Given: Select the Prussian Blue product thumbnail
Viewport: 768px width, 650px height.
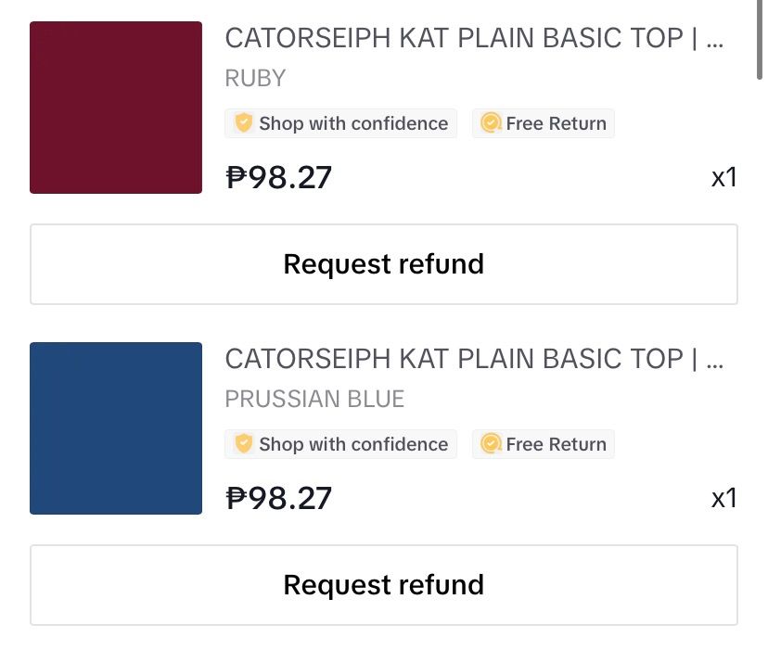Looking at the screenshot, I should [x=115, y=428].
